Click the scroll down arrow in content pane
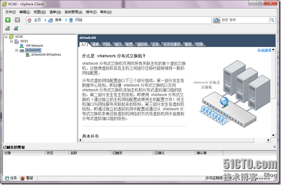 273,135
